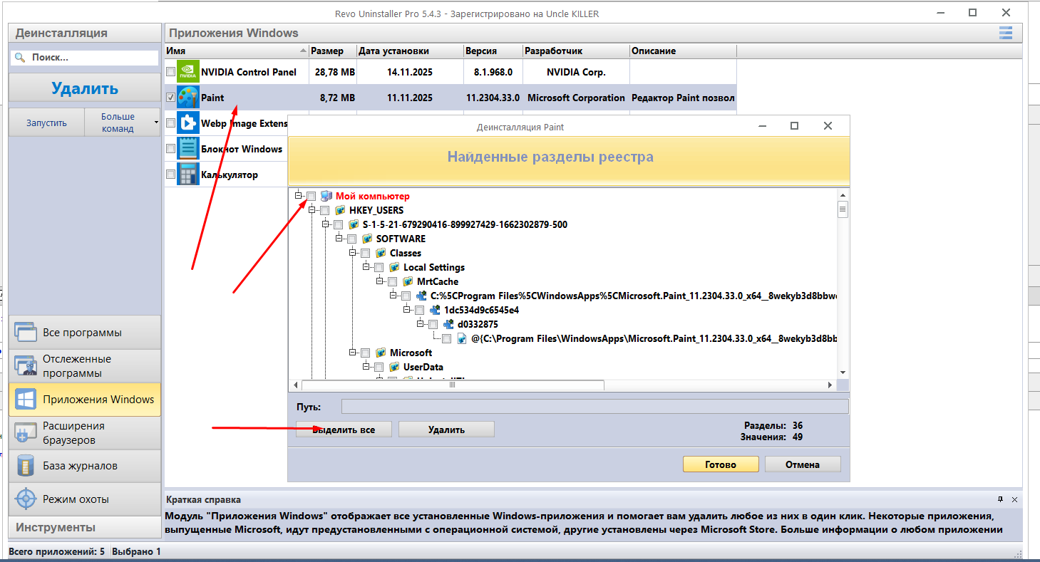Open the hamburger menu icon top right
Image resolution: width=1040 pixels, height=562 pixels.
(1006, 33)
